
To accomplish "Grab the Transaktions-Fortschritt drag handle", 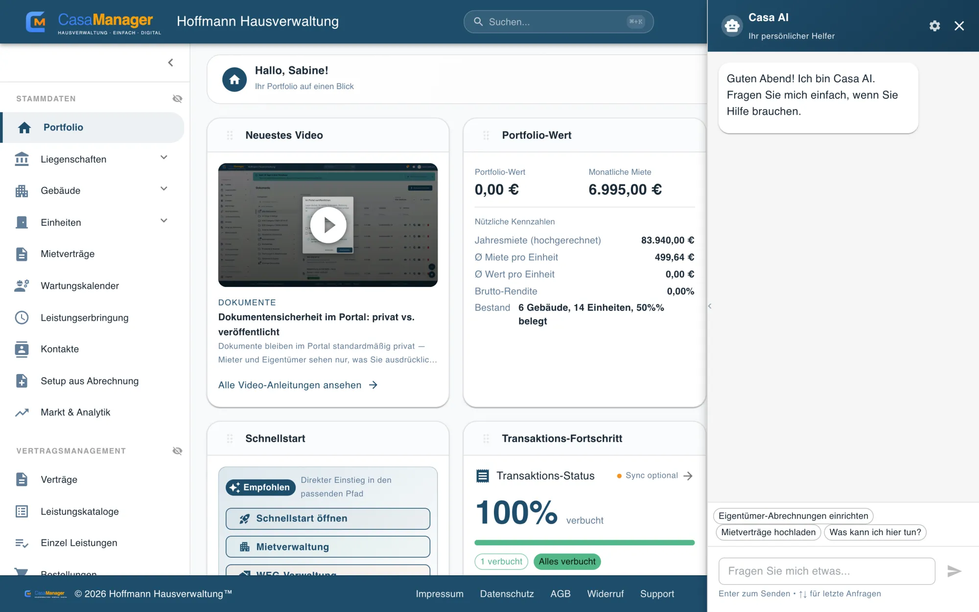I will (x=486, y=439).
